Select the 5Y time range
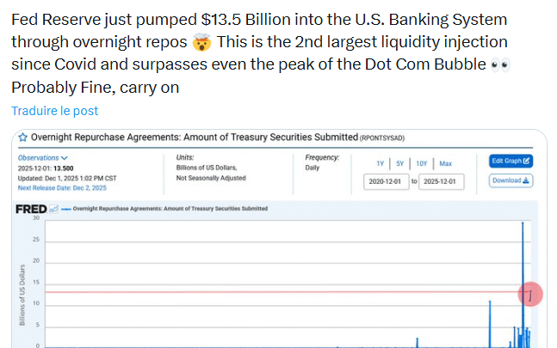 pos(400,163)
